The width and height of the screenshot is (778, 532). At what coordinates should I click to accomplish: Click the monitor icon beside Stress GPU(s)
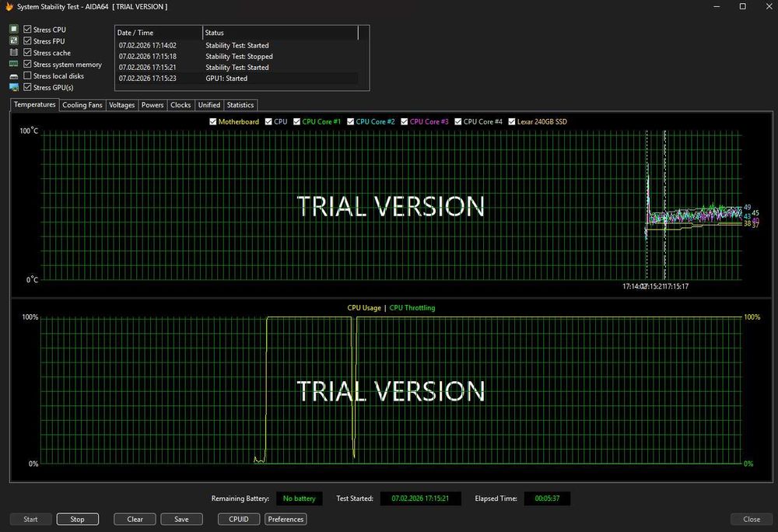[x=14, y=87]
